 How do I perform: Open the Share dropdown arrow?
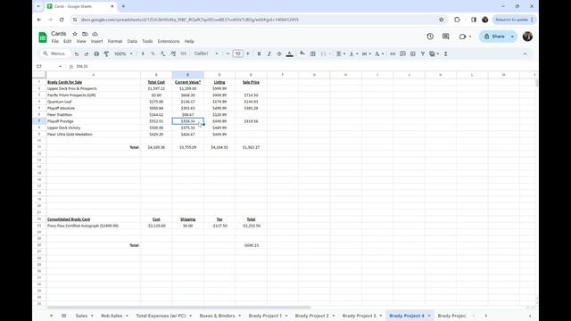pyautogui.click(x=512, y=37)
